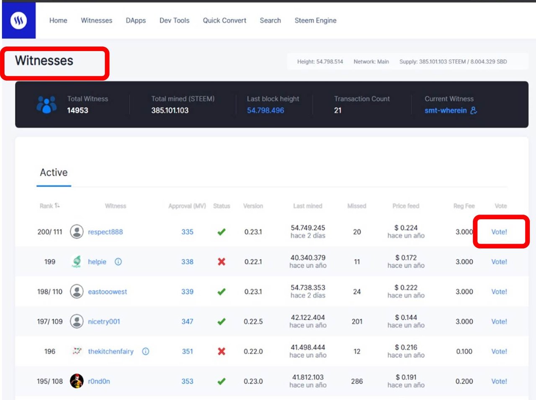The image size is (536, 400).
Task: Click the Total Witness people icon
Action: [46, 105]
